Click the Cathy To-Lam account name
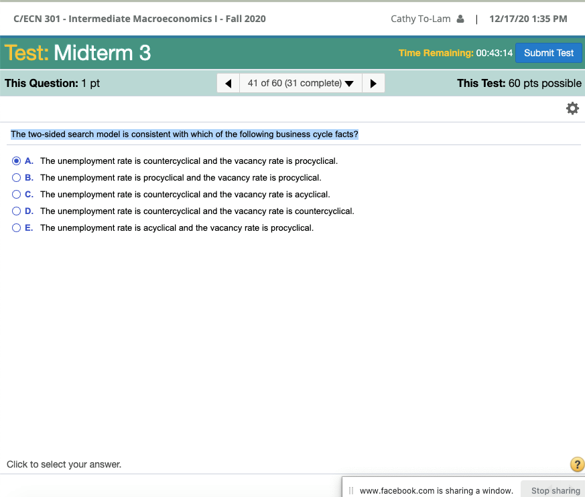 tap(421, 18)
